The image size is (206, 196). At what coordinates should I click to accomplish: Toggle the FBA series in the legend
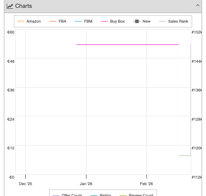(x=58, y=21)
